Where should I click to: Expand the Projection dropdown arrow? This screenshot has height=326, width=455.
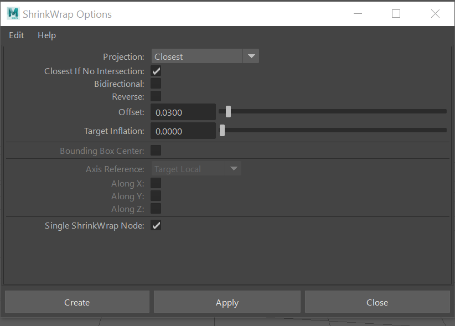click(x=251, y=56)
